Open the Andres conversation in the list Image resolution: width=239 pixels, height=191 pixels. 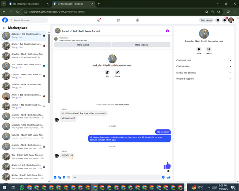(24, 167)
